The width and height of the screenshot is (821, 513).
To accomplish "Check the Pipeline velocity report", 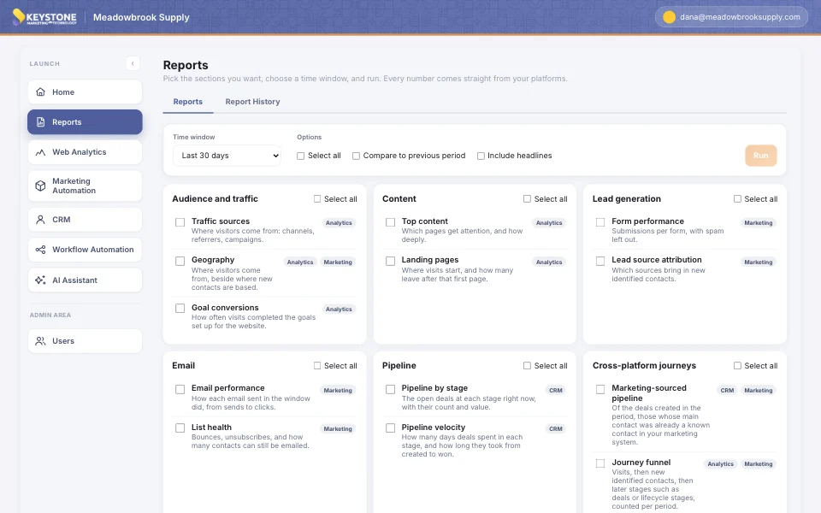I will (x=390, y=428).
